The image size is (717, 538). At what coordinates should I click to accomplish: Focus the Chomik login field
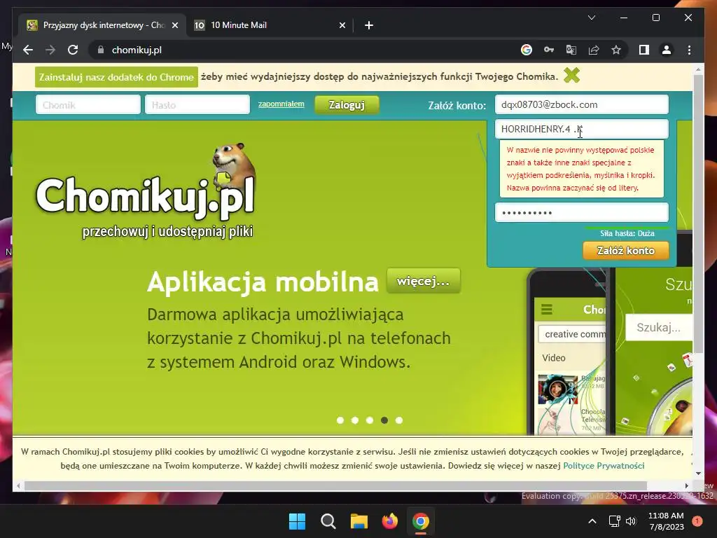(x=88, y=105)
